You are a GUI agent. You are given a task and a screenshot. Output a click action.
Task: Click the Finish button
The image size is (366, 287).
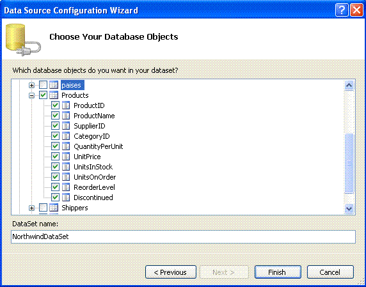[x=278, y=272]
